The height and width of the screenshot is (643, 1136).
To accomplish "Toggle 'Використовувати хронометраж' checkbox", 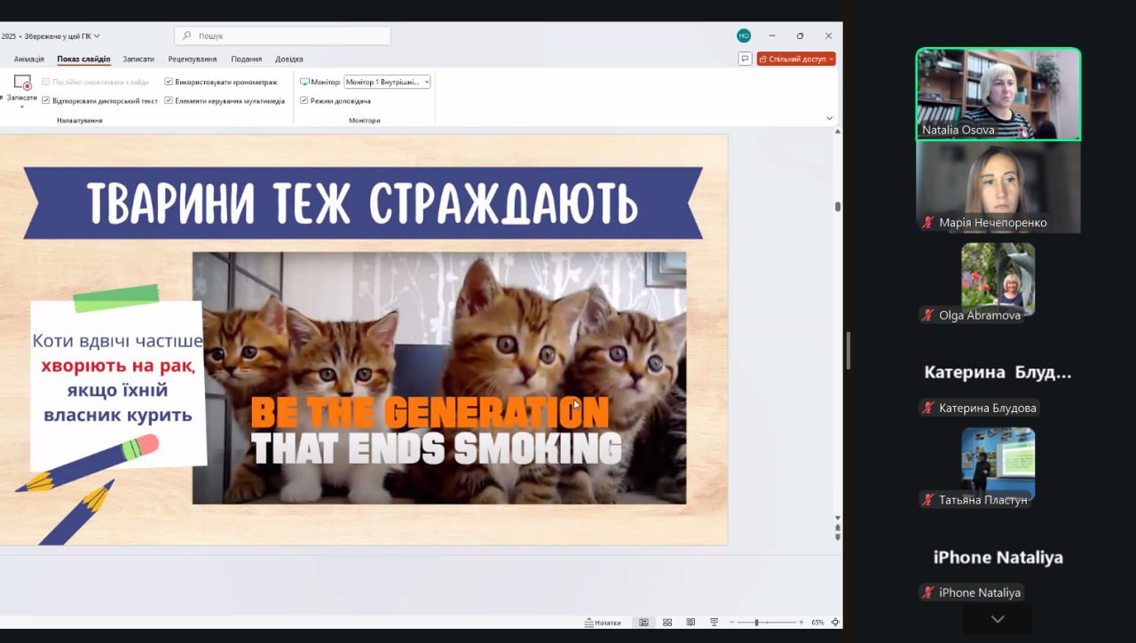I will pos(169,82).
